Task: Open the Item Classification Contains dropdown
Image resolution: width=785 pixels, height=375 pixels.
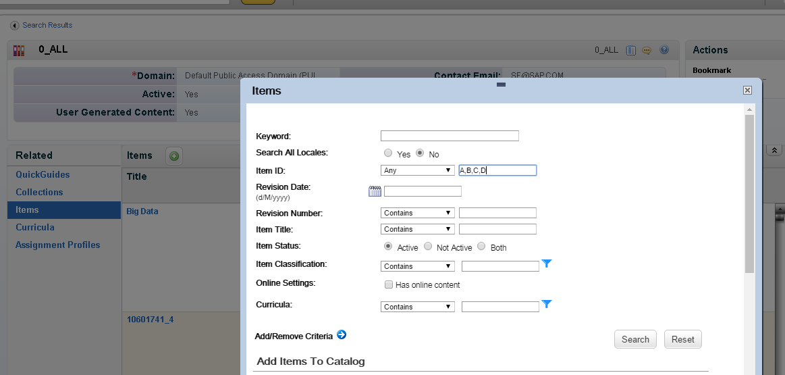Action: coord(418,266)
